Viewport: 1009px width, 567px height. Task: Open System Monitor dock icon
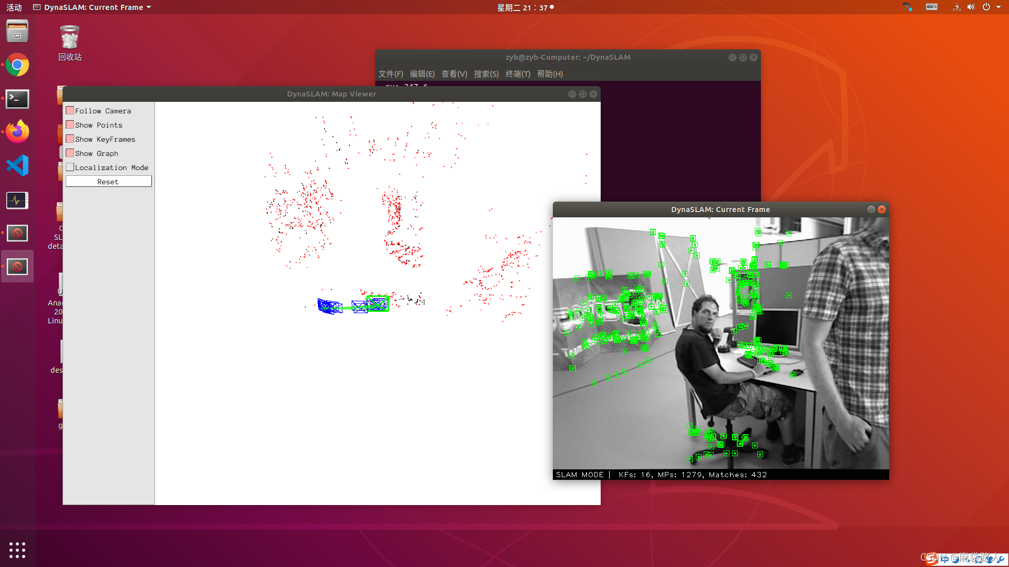pyautogui.click(x=17, y=200)
